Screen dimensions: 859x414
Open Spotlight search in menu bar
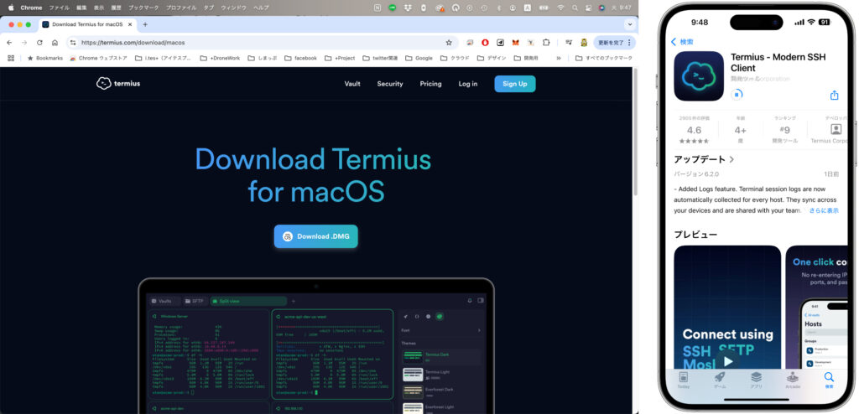(x=575, y=8)
